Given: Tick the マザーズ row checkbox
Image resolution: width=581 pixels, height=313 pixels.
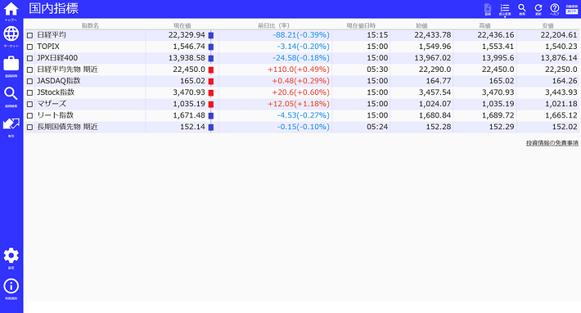Looking at the screenshot, I should [x=30, y=105].
